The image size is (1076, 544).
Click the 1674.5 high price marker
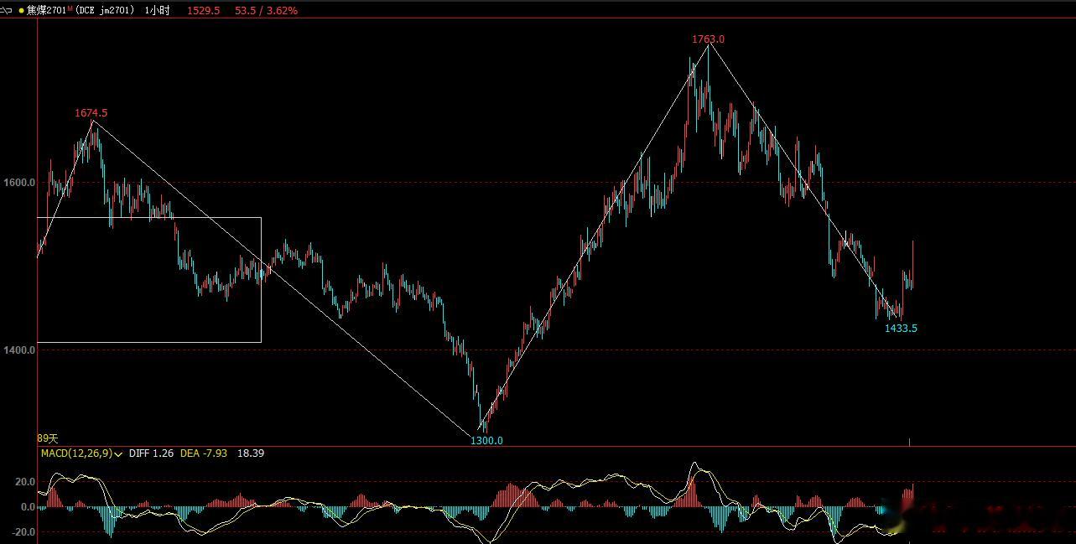91,113
